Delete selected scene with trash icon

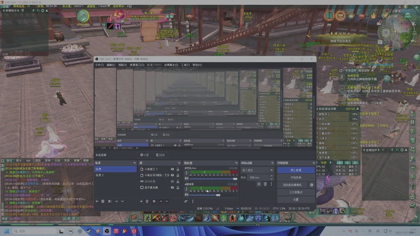coord(103,201)
